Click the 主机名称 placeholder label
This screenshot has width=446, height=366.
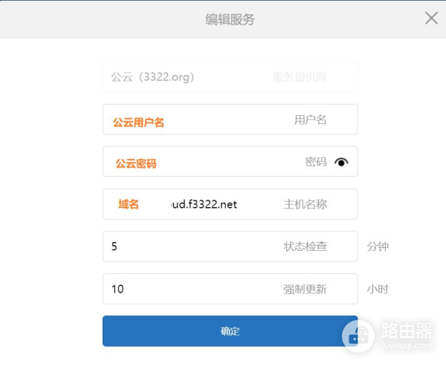tap(305, 204)
